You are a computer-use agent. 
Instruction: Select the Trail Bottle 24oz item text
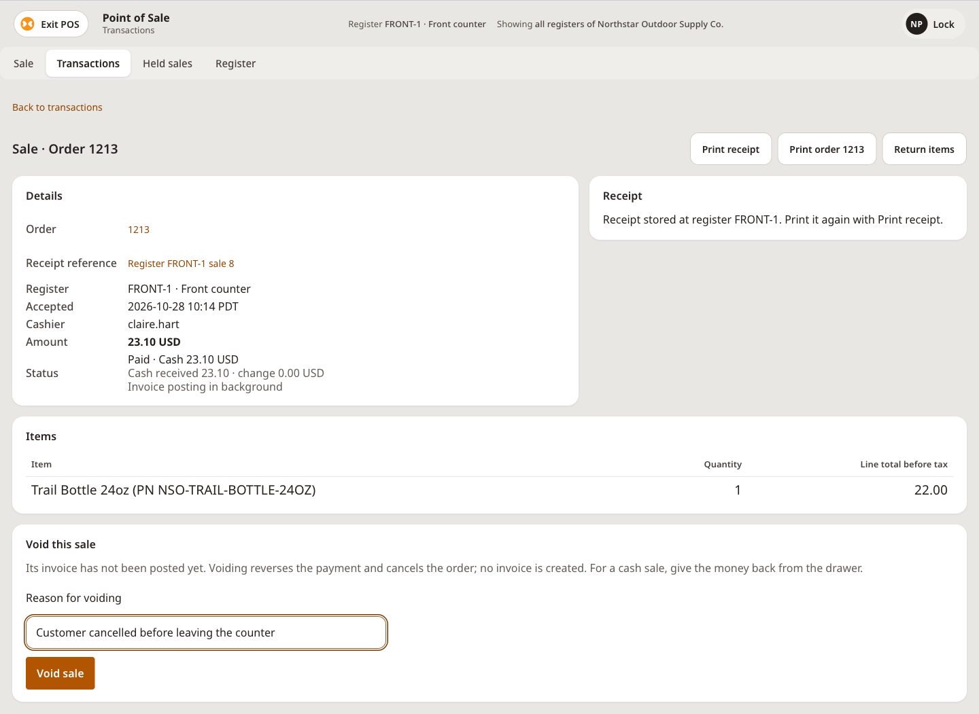point(173,490)
